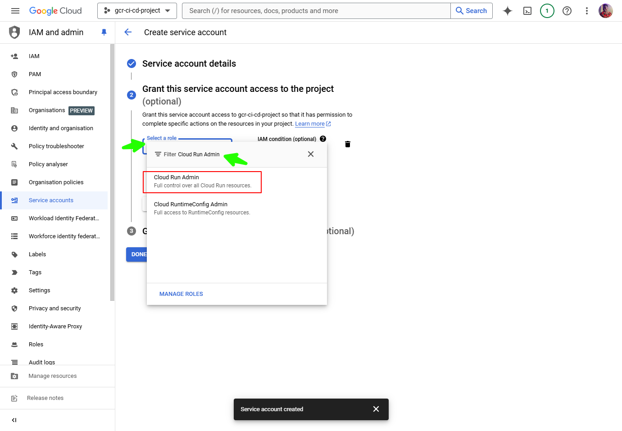The image size is (622, 431).
Task: Open Principal access boundary page
Action: click(54, 92)
